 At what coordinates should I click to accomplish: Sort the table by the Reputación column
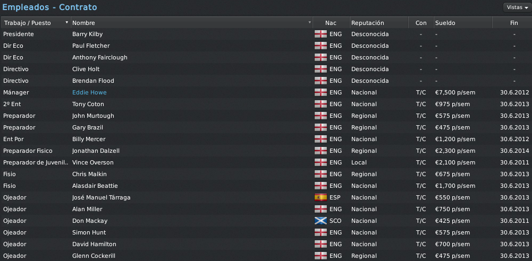click(x=379, y=23)
